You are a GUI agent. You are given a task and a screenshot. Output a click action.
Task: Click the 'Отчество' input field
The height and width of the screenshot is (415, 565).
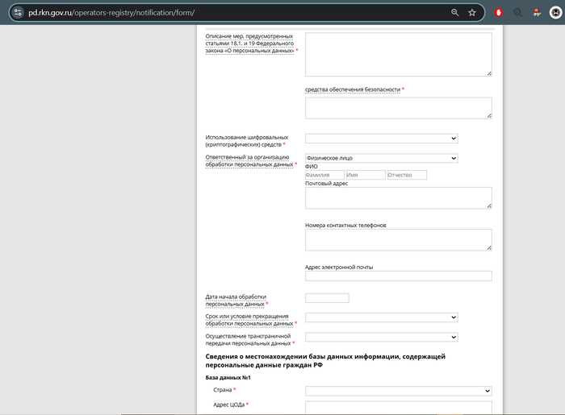[407, 175]
